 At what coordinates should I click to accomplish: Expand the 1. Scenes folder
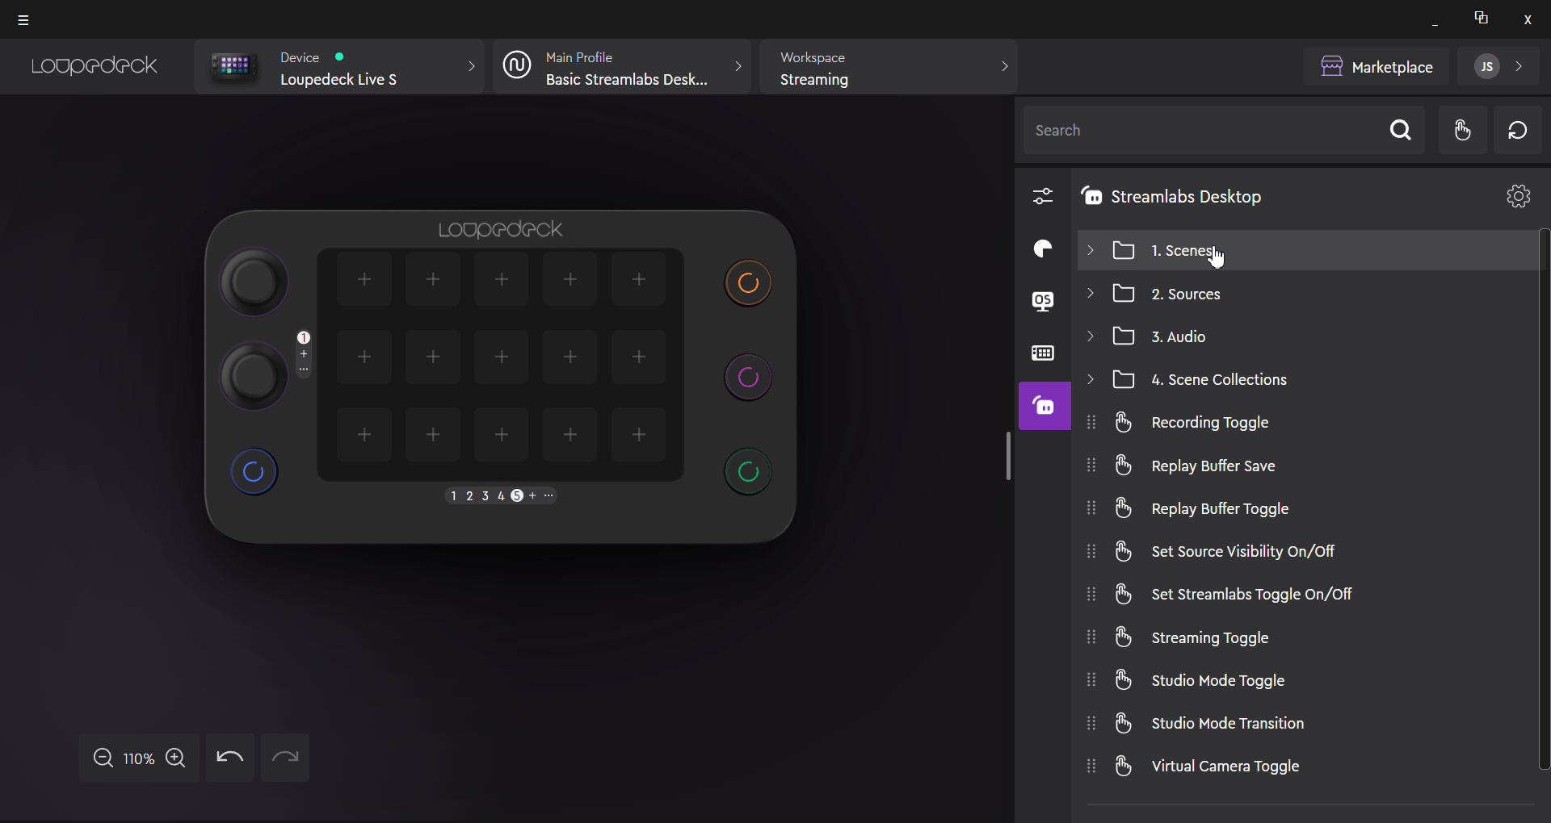click(x=1091, y=251)
